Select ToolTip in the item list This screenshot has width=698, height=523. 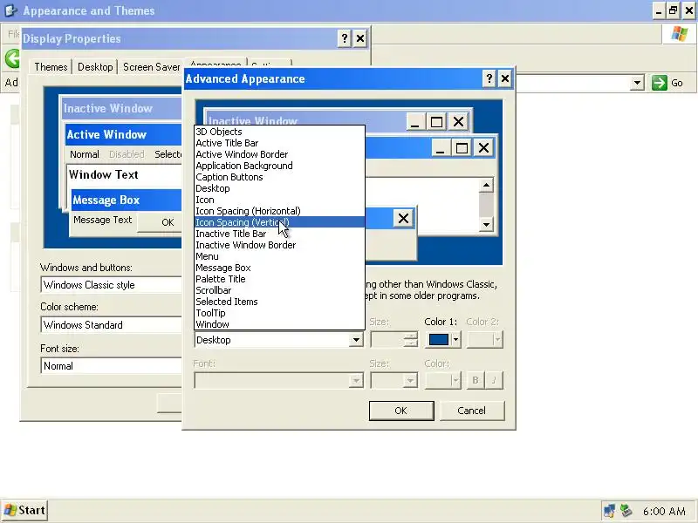[x=279, y=313]
